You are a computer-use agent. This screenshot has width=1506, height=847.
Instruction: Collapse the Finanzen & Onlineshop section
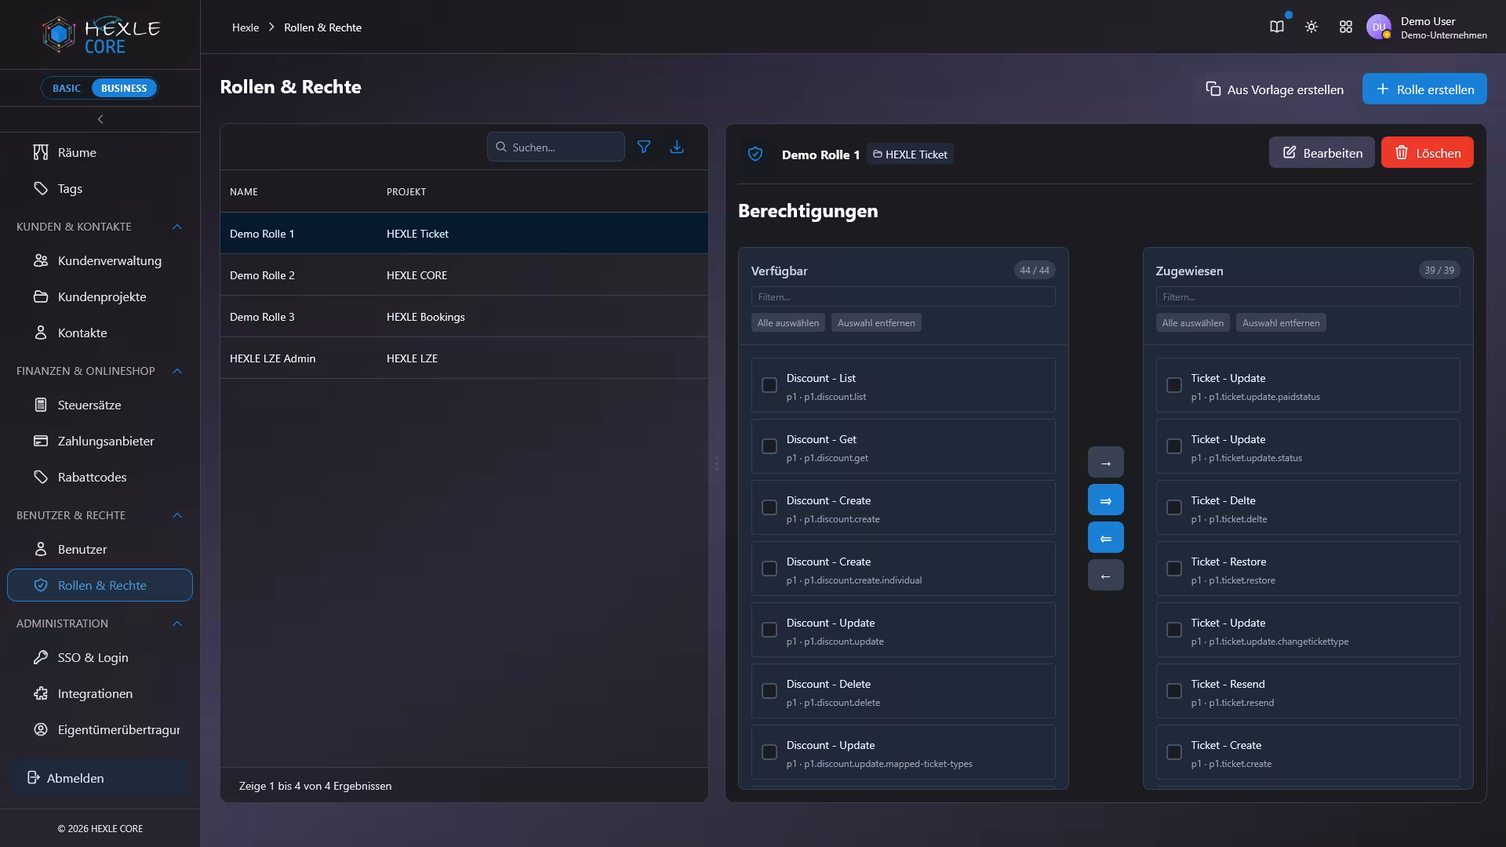coord(177,371)
